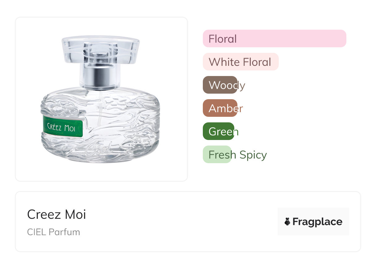Click the Fragplace perfume bottle logo icon
Viewport: 376px width, 267px height.
click(x=287, y=222)
